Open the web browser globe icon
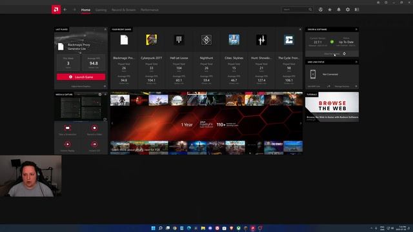 point(321,10)
